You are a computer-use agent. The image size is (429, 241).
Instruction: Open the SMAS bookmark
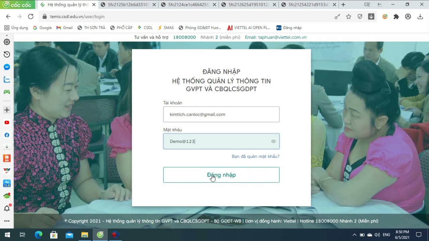point(166,28)
